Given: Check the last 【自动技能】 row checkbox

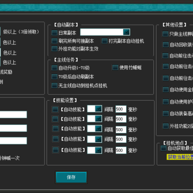Looking at the screenshot, I should click(x=56, y=150).
